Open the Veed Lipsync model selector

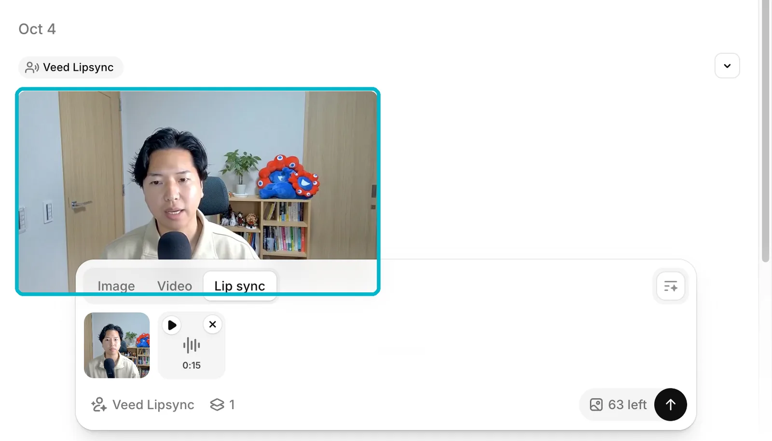(x=143, y=404)
